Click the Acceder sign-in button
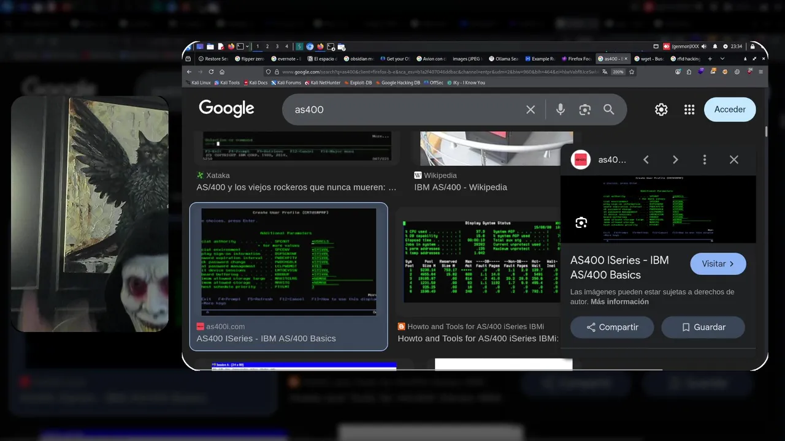 [x=730, y=109]
